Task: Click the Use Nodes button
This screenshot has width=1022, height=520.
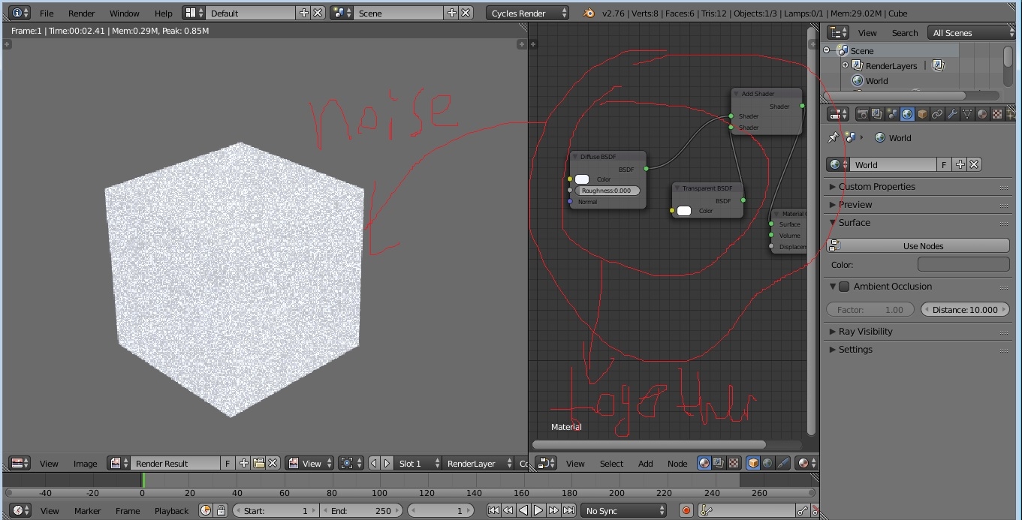Action: click(x=923, y=246)
